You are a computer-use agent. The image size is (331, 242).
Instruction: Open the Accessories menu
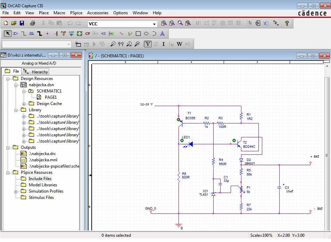click(x=98, y=13)
